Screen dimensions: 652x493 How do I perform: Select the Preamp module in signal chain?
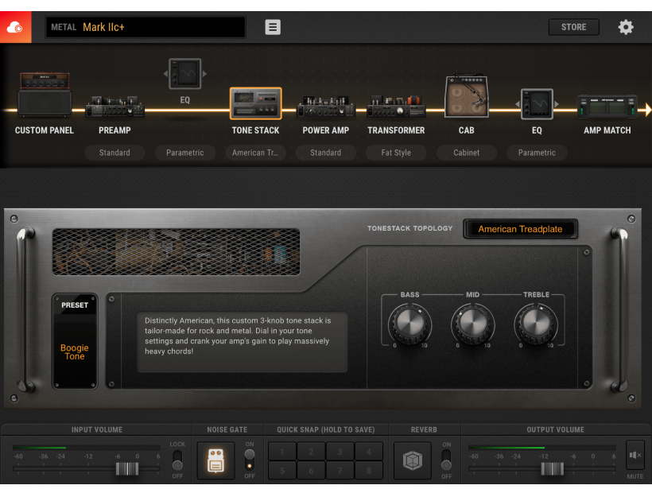[x=114, y=107]
